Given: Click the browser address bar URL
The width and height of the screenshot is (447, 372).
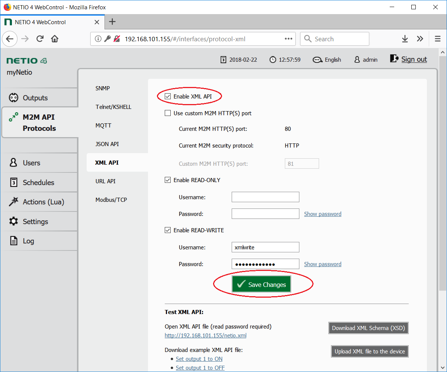Looking at the screenshot, I should click(185, 39).
